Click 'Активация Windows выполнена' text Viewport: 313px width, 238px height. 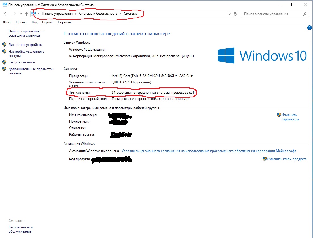(94, 151)
